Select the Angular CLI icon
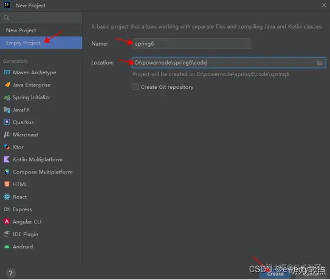 click(x=7, y=222)
